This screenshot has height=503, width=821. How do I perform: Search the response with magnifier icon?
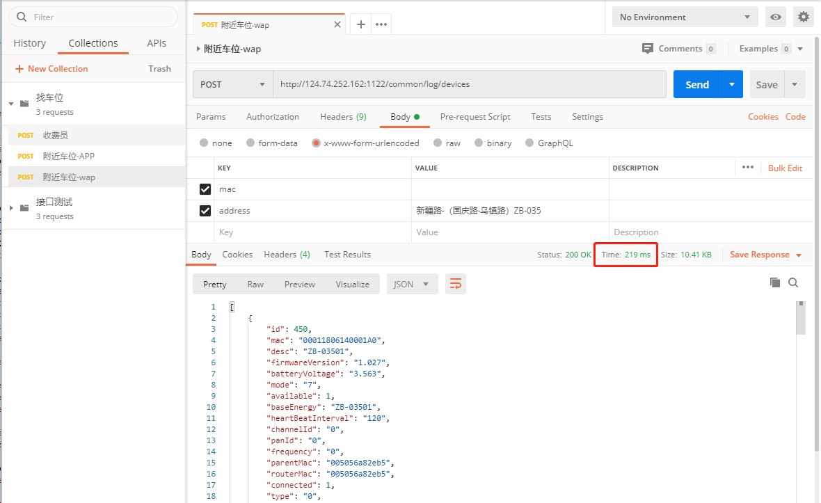pos(793,282)
